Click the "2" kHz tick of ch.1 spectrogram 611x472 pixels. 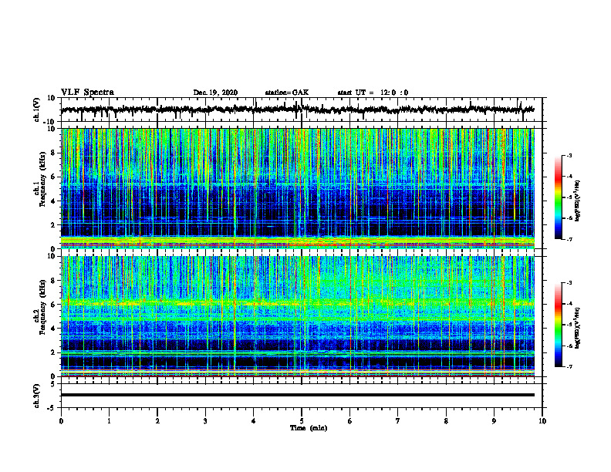coord(53,224)
